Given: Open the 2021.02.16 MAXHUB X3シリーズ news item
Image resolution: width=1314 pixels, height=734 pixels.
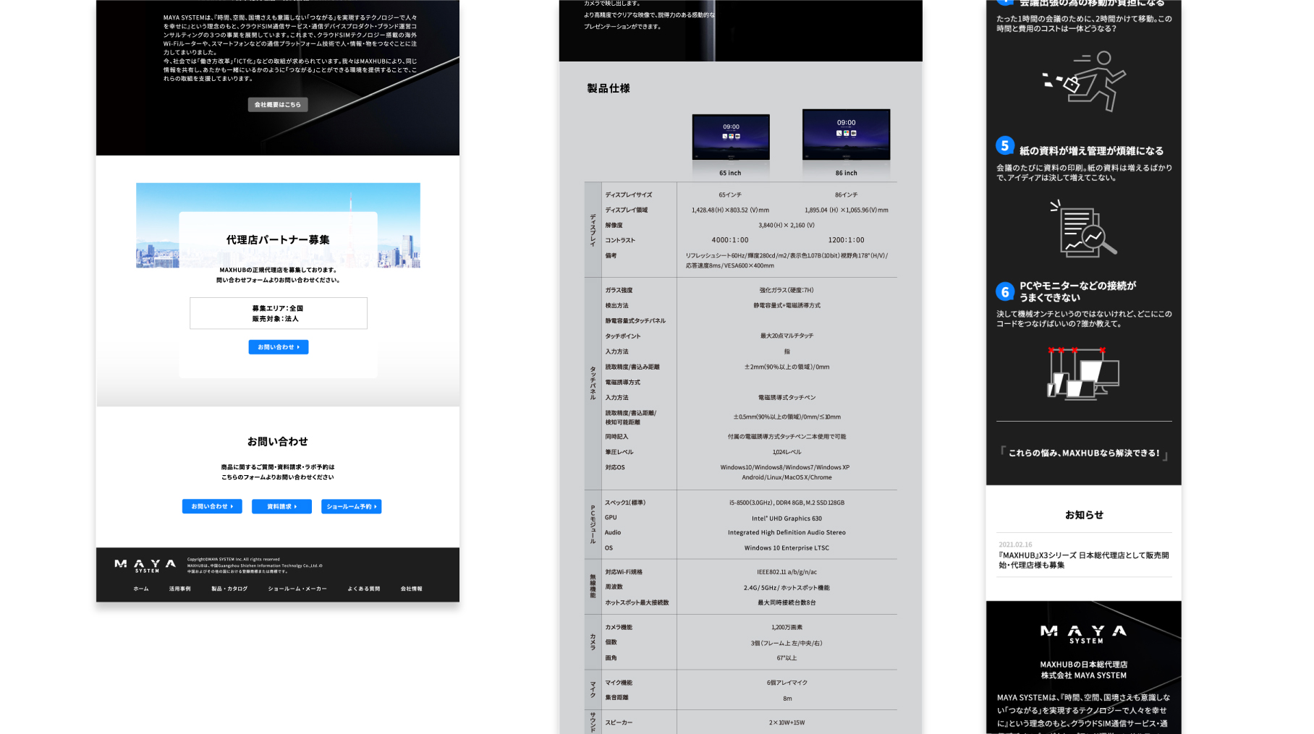Looking at the screenshot, I should 1084,555.
